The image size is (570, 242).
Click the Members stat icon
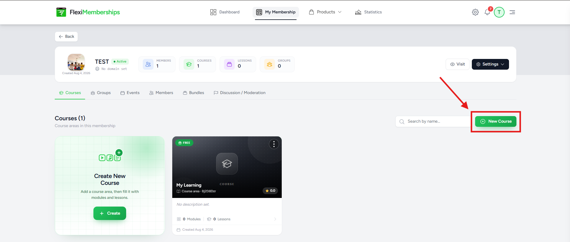click(x=148, y=64)
